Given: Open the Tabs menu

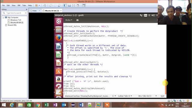Looking at the screenshot, I should point(24,5).
